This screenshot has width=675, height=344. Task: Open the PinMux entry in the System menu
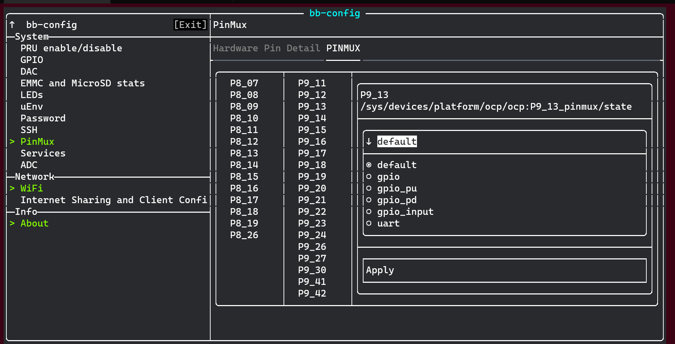click(x=37, y=141)
